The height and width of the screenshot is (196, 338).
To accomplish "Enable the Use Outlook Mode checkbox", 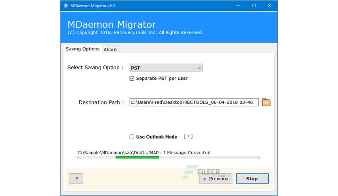I will point(132,137).
